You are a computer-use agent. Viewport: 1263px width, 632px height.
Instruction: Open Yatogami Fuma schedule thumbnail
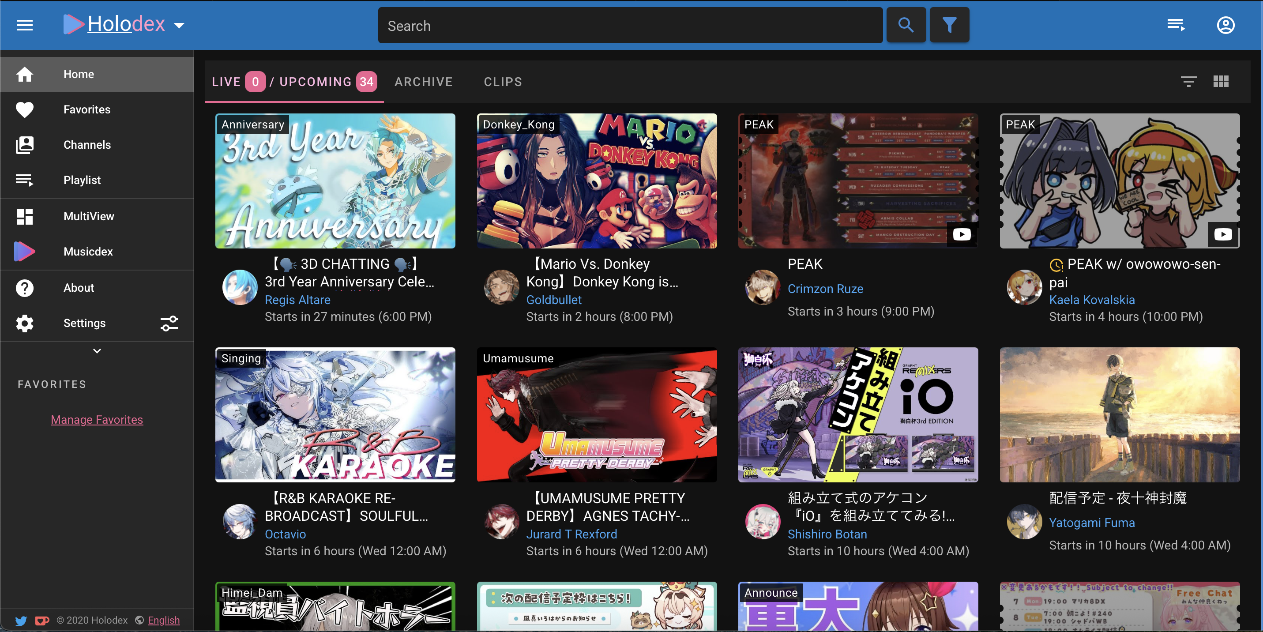(x=1120, y=415)
